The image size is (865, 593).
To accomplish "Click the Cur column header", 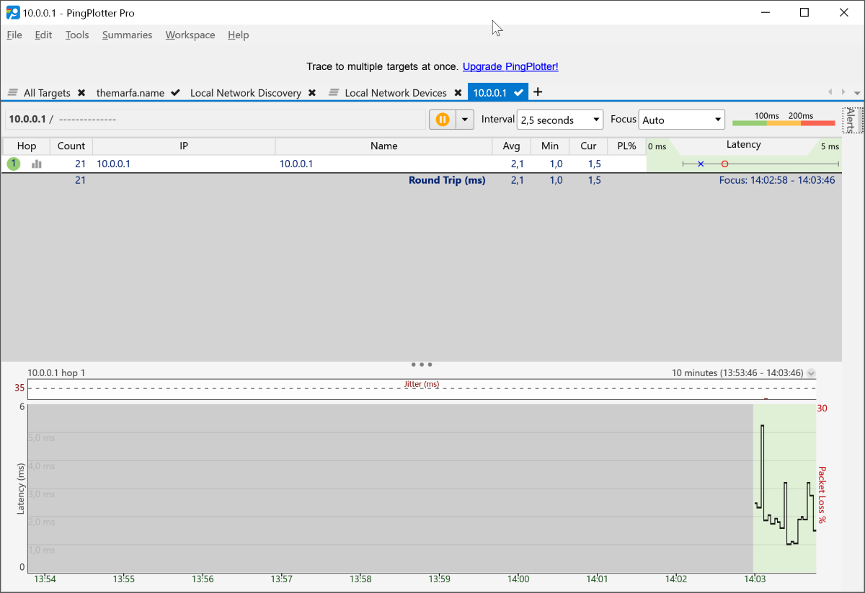I will (588, 146).
